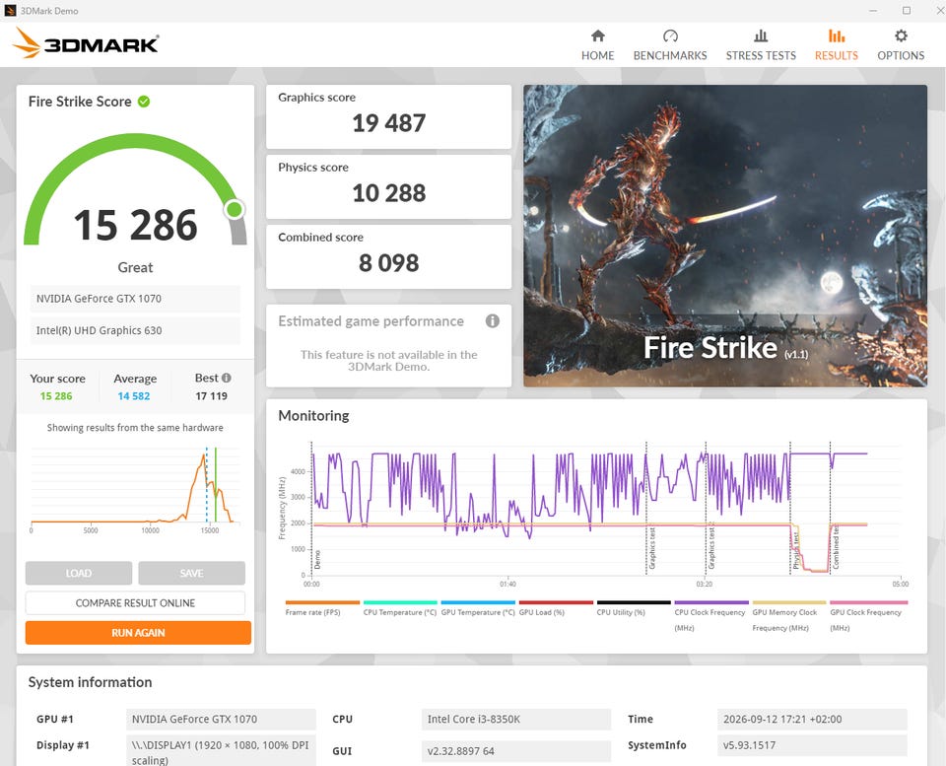
Task: Click COMPARE RESULT ONLINE button
Action: click(x=135, y=603)
